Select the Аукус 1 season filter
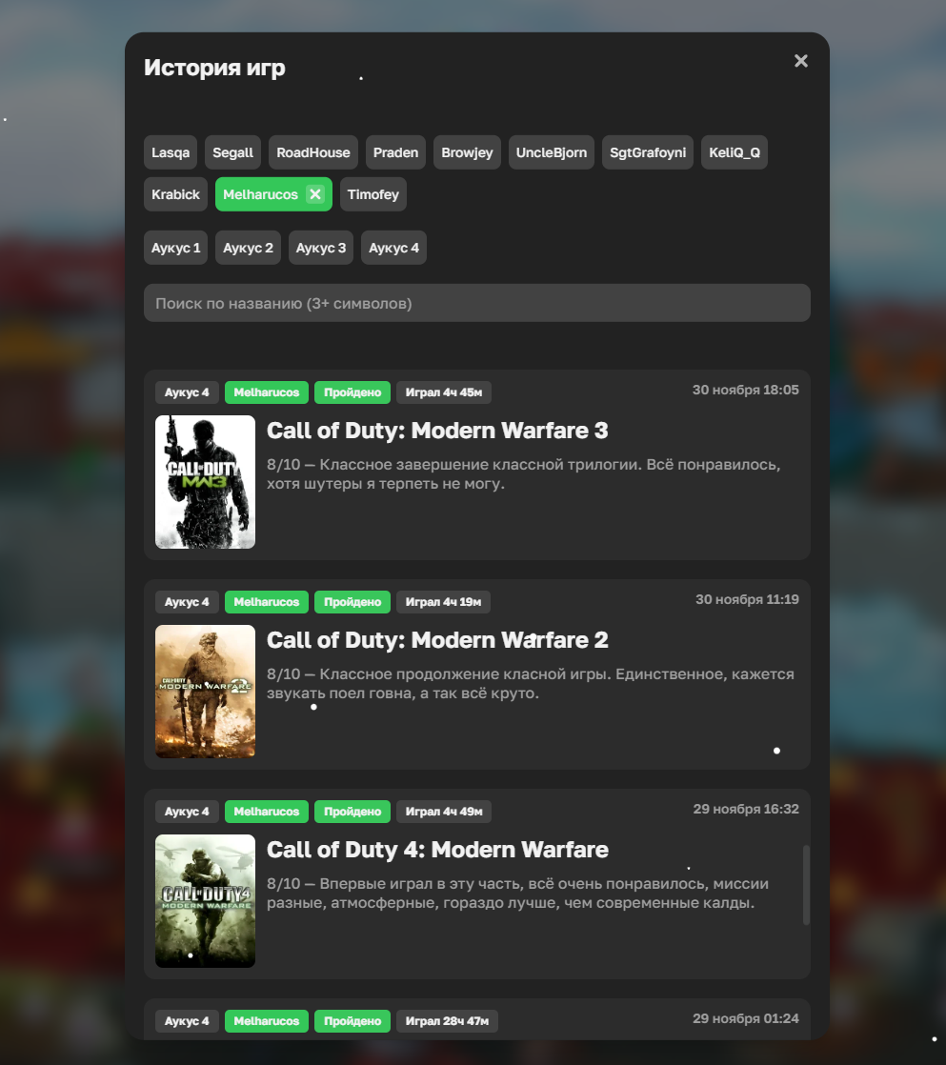The width and height of the screenshot is (946, 1065). tap(176, 248)
